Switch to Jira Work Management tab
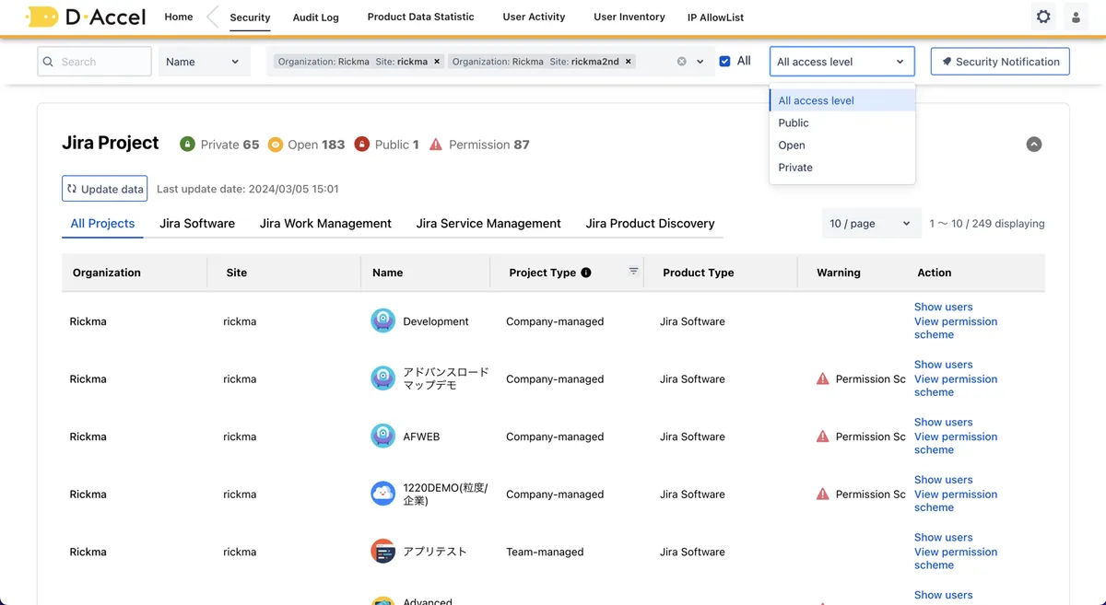Screen dimensions: 1106x605 pos(325,224)
